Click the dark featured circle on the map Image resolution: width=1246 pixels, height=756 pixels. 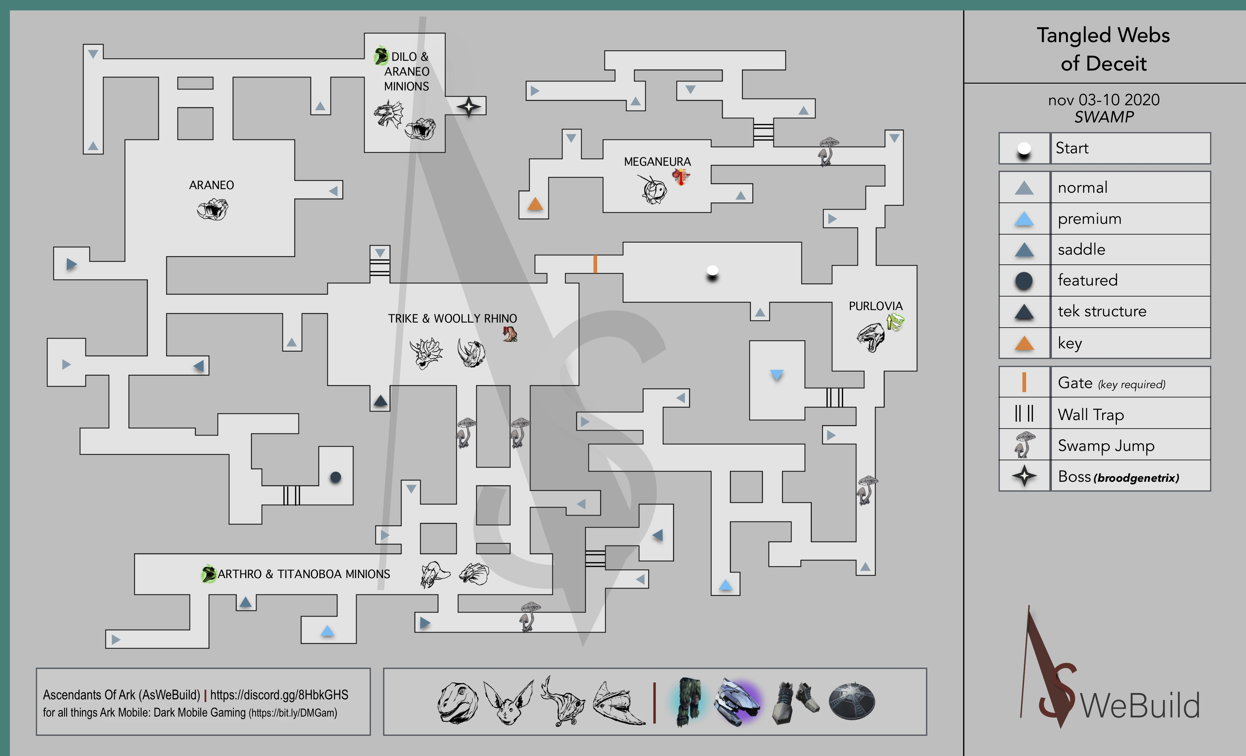pos(335,476)
